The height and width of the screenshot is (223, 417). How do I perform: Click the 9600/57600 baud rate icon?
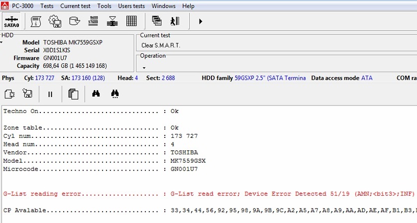93,21
